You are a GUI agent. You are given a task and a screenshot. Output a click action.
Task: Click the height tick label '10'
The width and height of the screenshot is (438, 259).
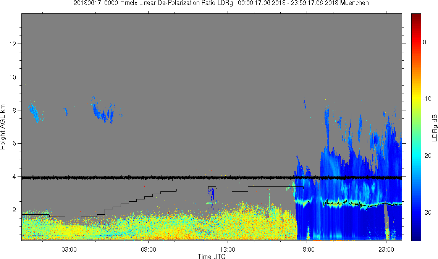13,77
